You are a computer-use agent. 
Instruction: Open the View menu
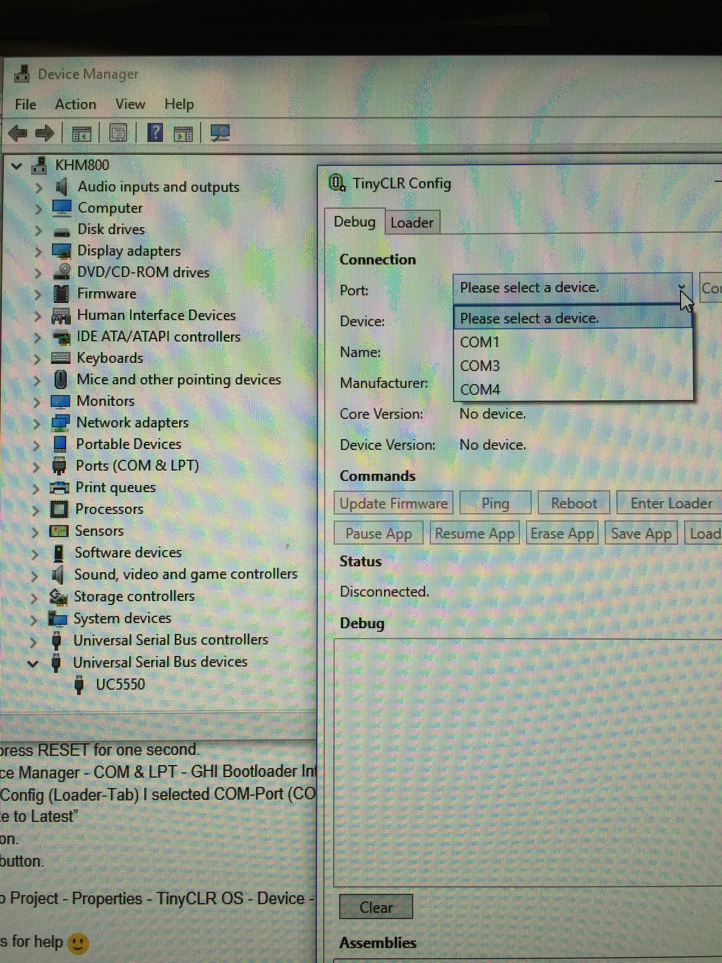tap(130, 104)
